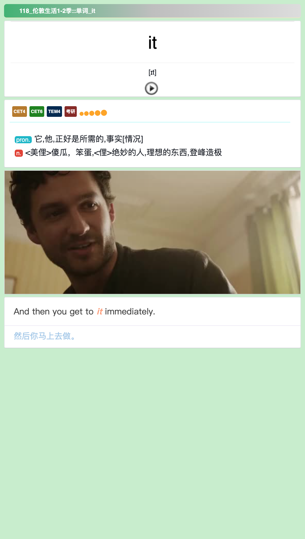Click the 考研 tag badge
Viewport: 305px width, 539px height.
[x=71, y=112]
